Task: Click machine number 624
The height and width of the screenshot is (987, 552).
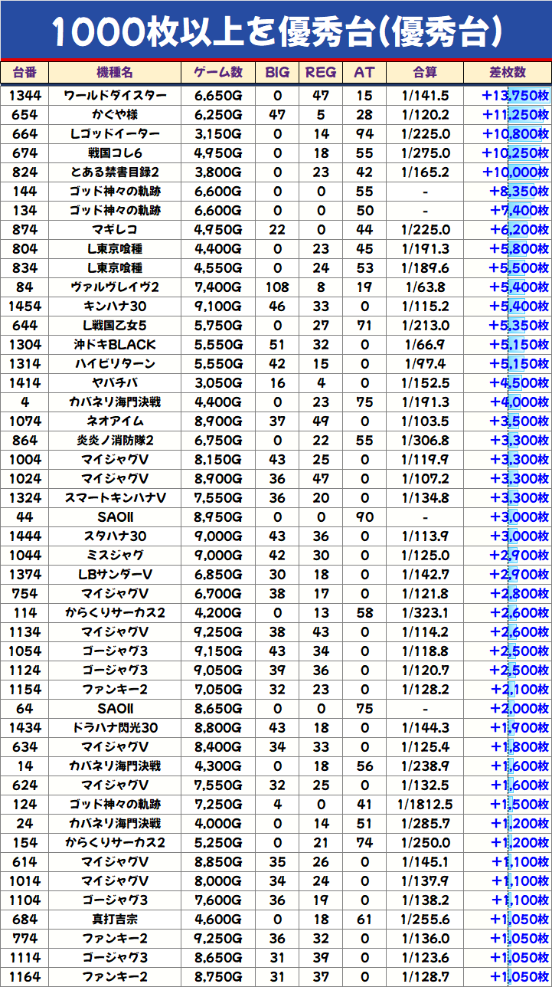Action: click(24, 785)
